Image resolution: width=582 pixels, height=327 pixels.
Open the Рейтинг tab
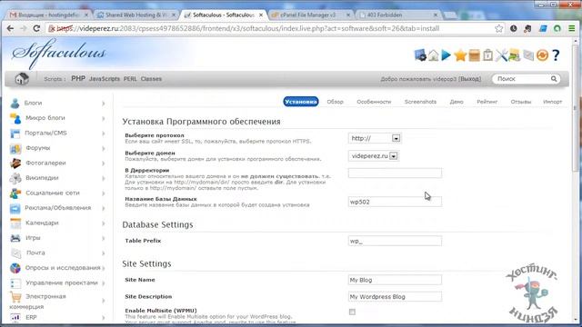pyautogui.click(x=487, y=102)
